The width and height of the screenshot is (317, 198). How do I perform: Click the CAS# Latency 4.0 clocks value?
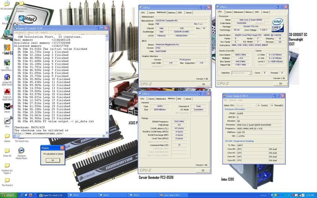[179, 128]
